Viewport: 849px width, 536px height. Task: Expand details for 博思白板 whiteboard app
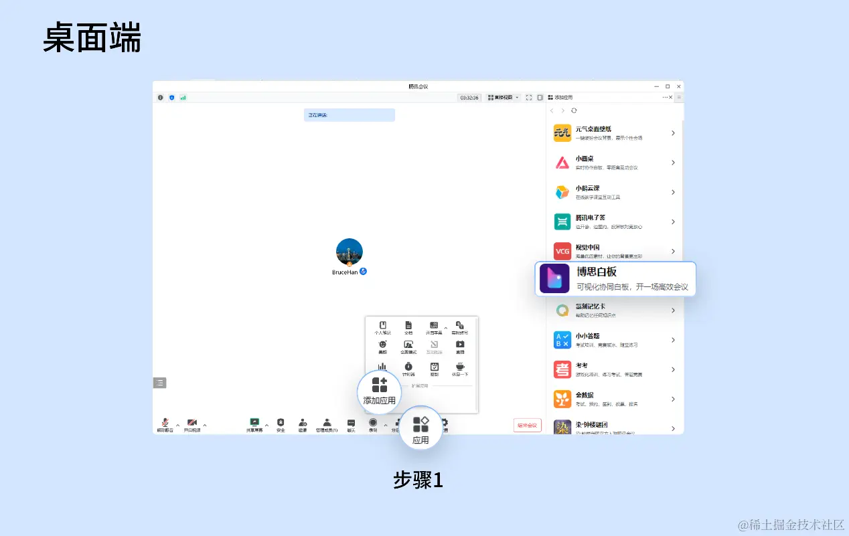615,277
